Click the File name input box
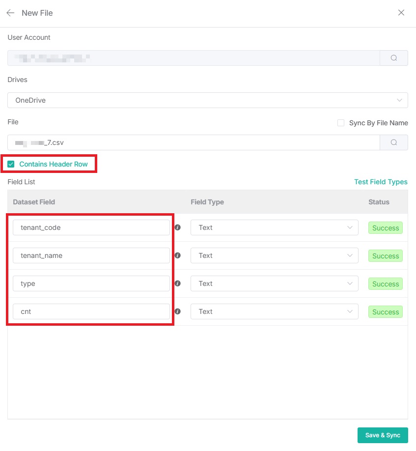Screen dimensions: 416x451 pyautogui.click(x=194, y=142)
